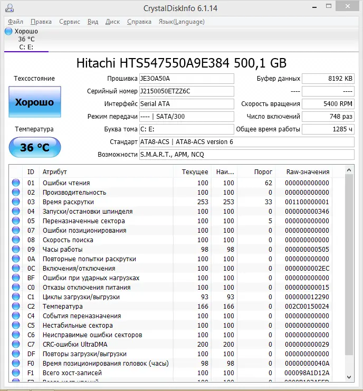Click status orb of row 0C Включения/отключения
Screen dimensions: 363x391
pyautogui.click(x=16, y=268)
